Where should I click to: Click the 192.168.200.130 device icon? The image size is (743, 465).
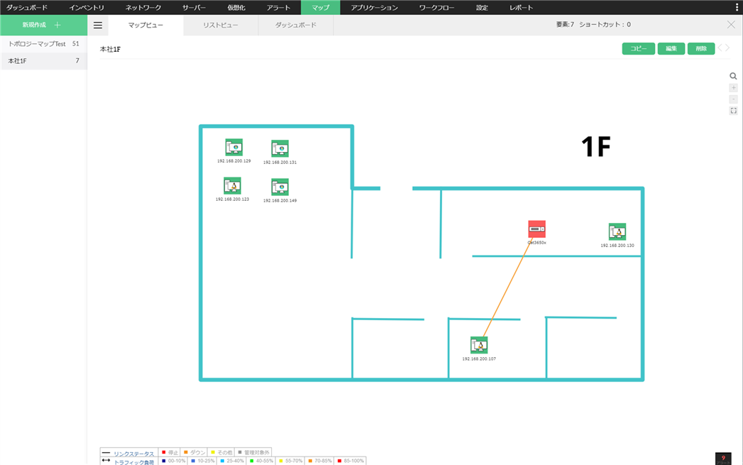pyautogui.click(x=617, y=231)
